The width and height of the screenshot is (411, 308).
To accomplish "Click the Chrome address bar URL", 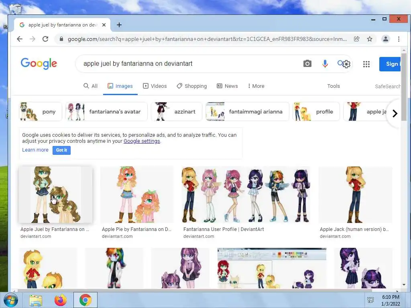I will click(207, 39).
